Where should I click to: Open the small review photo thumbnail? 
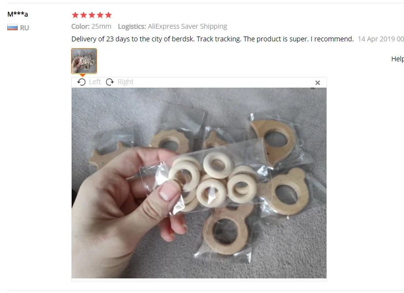coord(84,61)
